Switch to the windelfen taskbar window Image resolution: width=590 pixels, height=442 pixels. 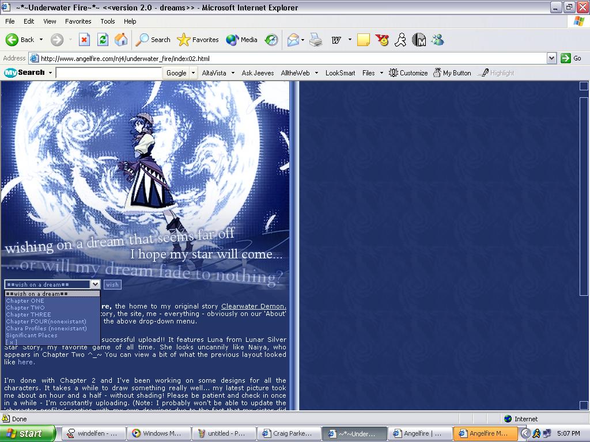click(x=93, y=433)
